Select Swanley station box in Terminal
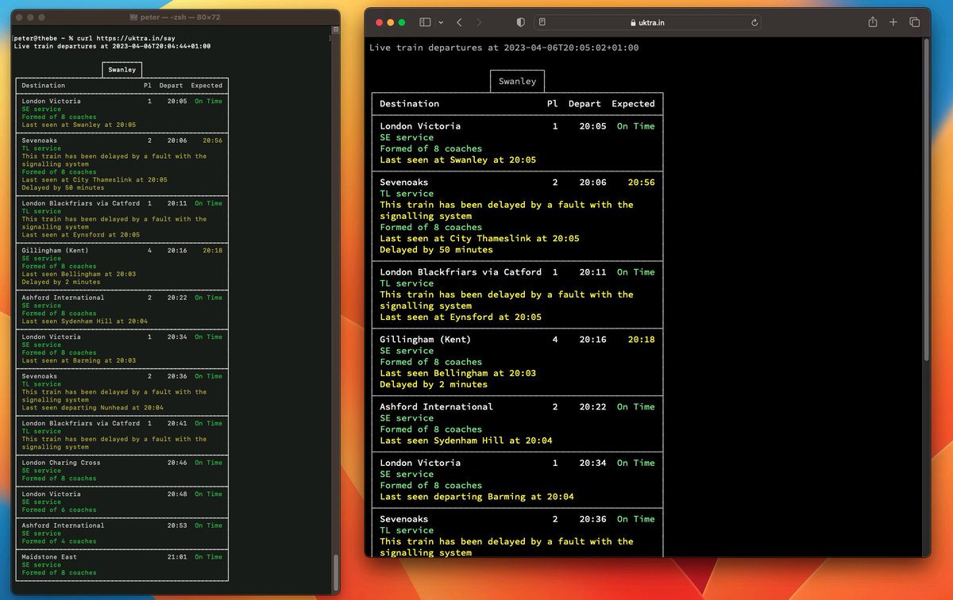The width and height of the screenshot is (953, 600). (122, 70)
